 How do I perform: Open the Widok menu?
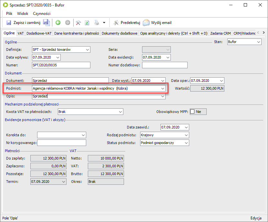coord(23,14)
